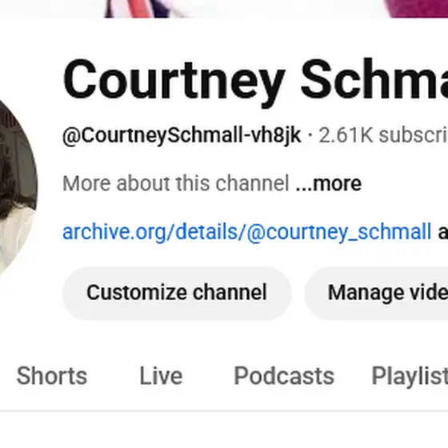Click the pink banner section at top right
448x448 pixels.
(416, 9)
